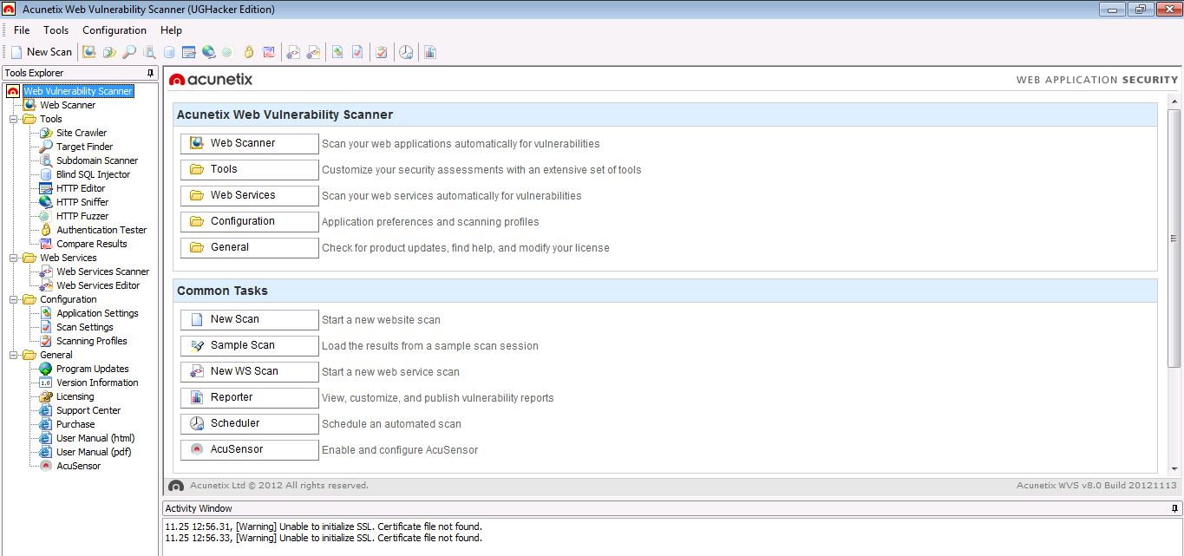
Task: Select Blind SQL Injector in the tree
Action: 94,174
